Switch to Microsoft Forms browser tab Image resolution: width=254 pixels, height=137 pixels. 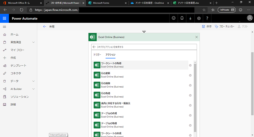(107, 3)
